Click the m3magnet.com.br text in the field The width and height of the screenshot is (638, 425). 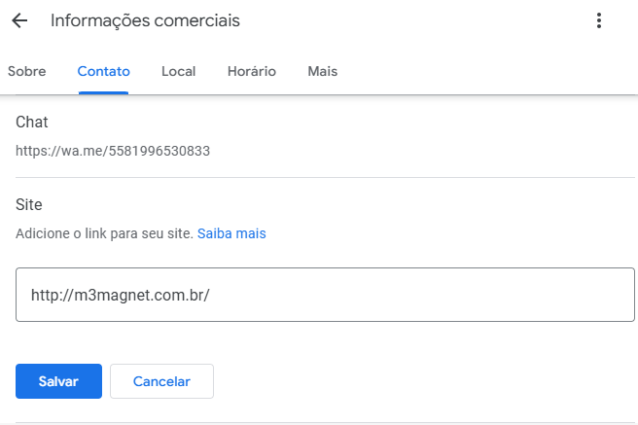pos(121,295)
